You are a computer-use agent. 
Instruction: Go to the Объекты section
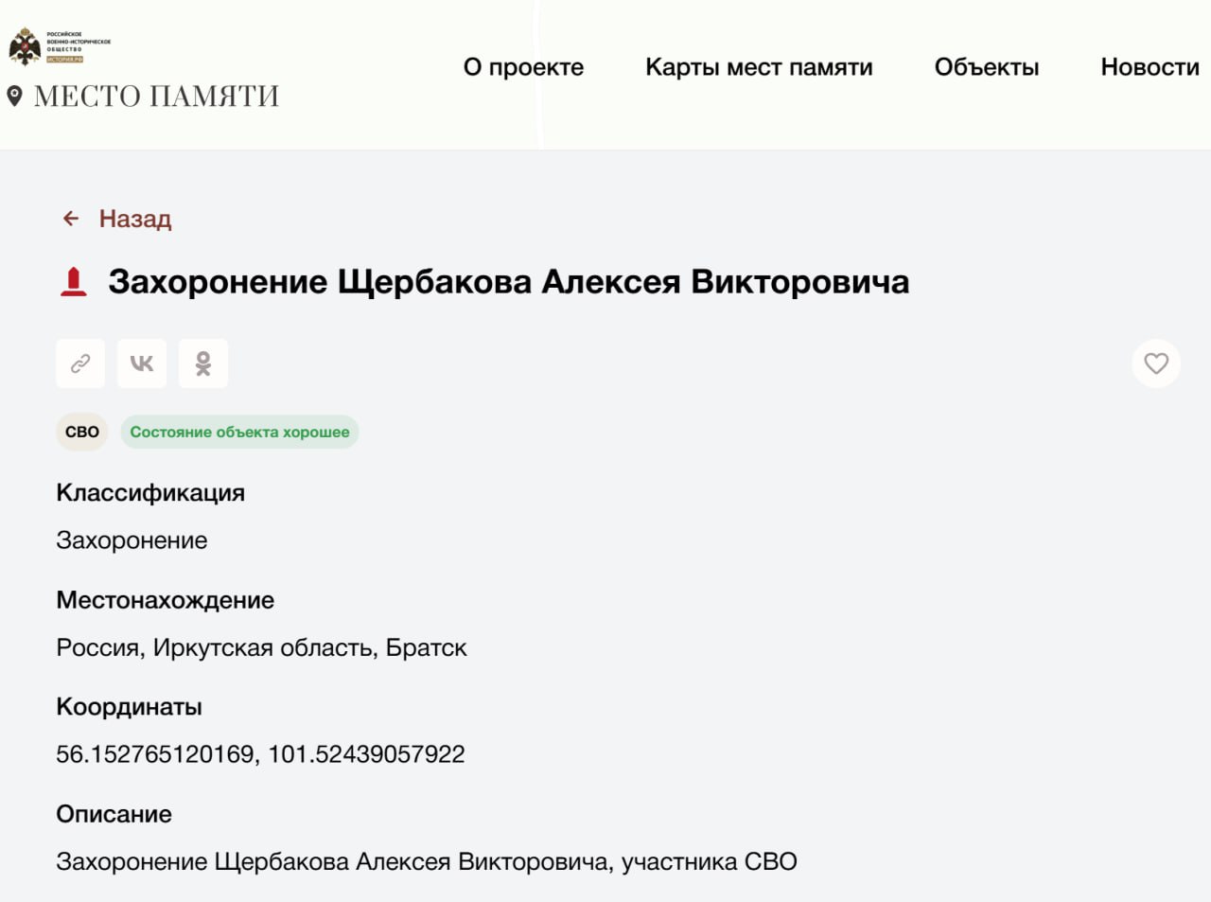point(987,67)
